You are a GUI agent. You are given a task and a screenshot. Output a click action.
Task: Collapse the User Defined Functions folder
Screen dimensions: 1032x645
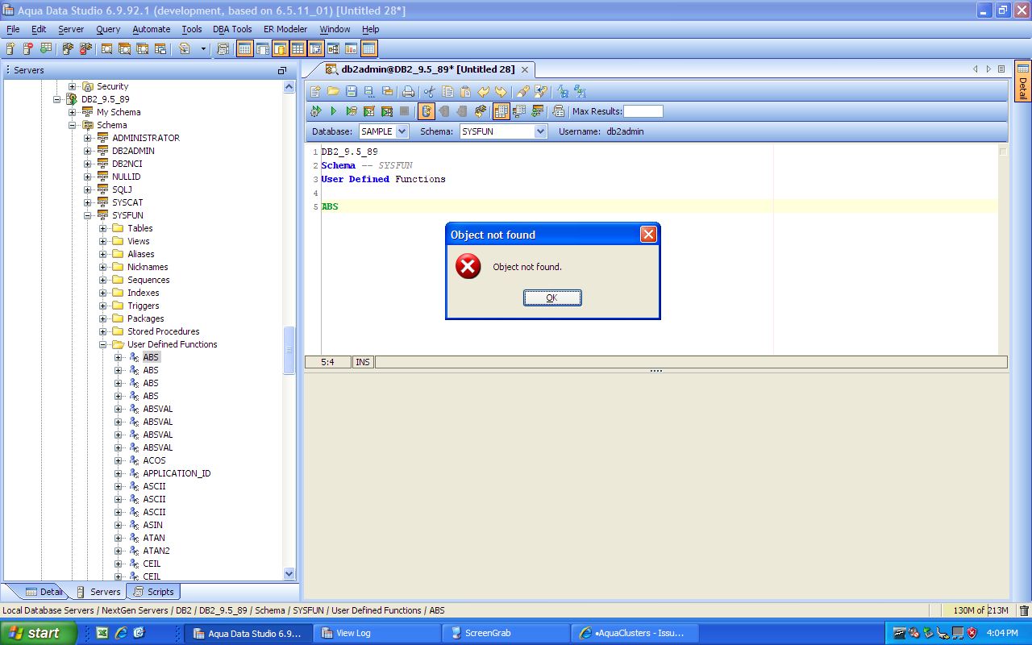pos(102,344)
